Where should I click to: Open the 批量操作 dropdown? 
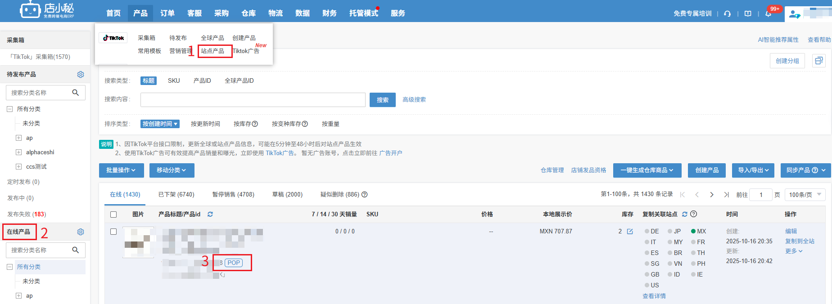121,170
